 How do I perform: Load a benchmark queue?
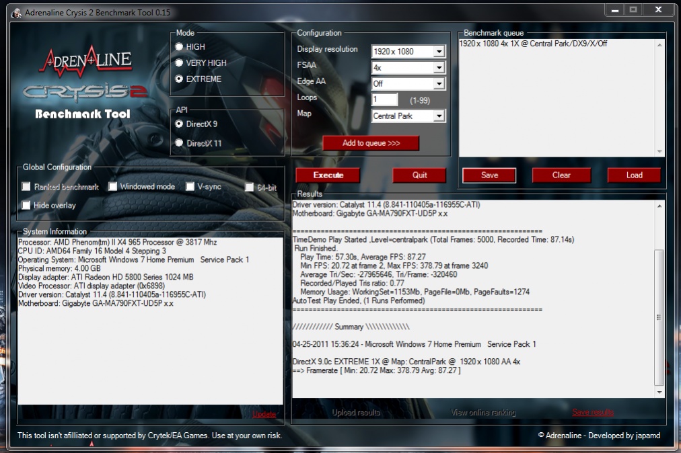634,175
